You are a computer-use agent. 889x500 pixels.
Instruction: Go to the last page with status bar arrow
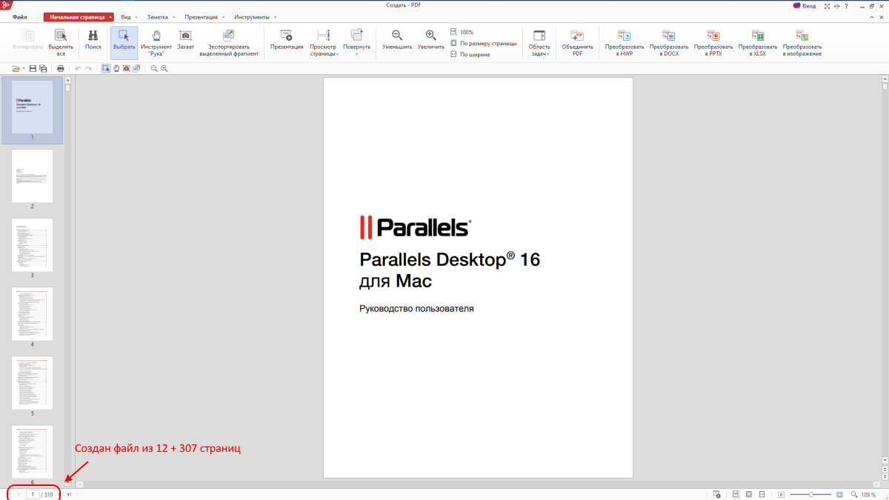69,494
